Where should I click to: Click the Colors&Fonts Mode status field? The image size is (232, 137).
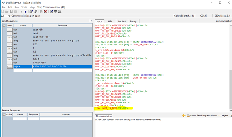pyautogui.click(x=184, y=16)
